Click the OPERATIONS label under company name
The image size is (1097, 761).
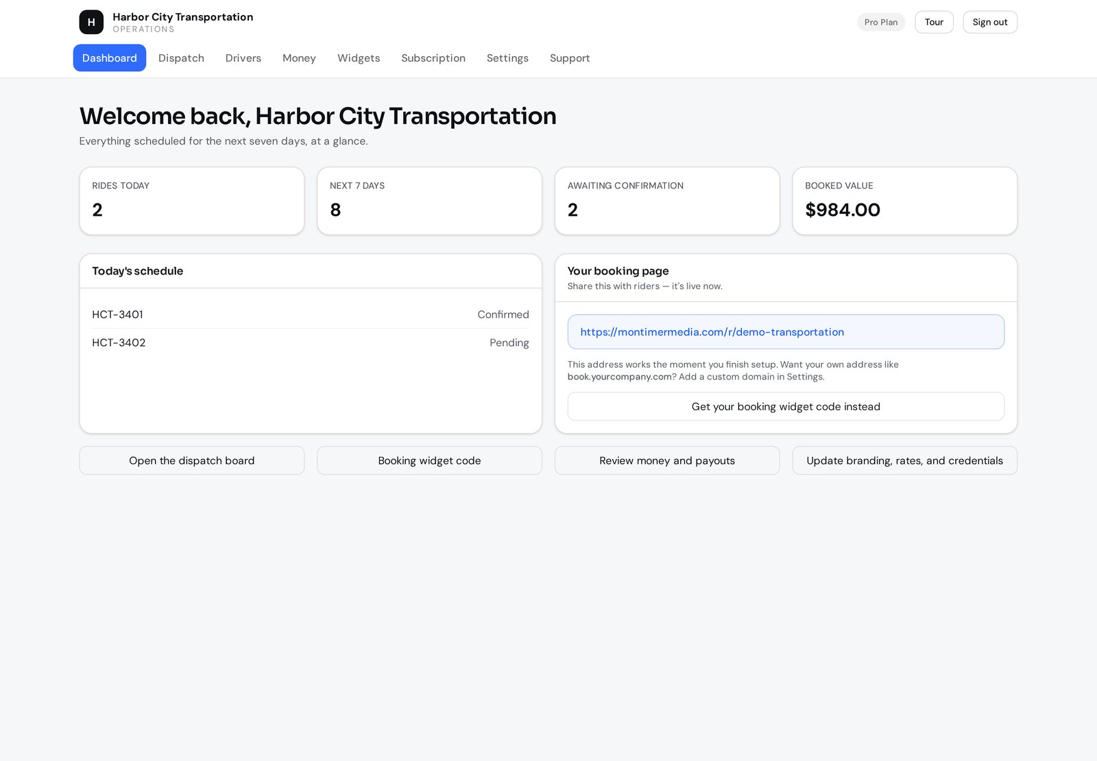point(143,29)
